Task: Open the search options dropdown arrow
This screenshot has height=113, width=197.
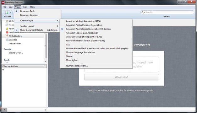Action: (x=145, y=12)
